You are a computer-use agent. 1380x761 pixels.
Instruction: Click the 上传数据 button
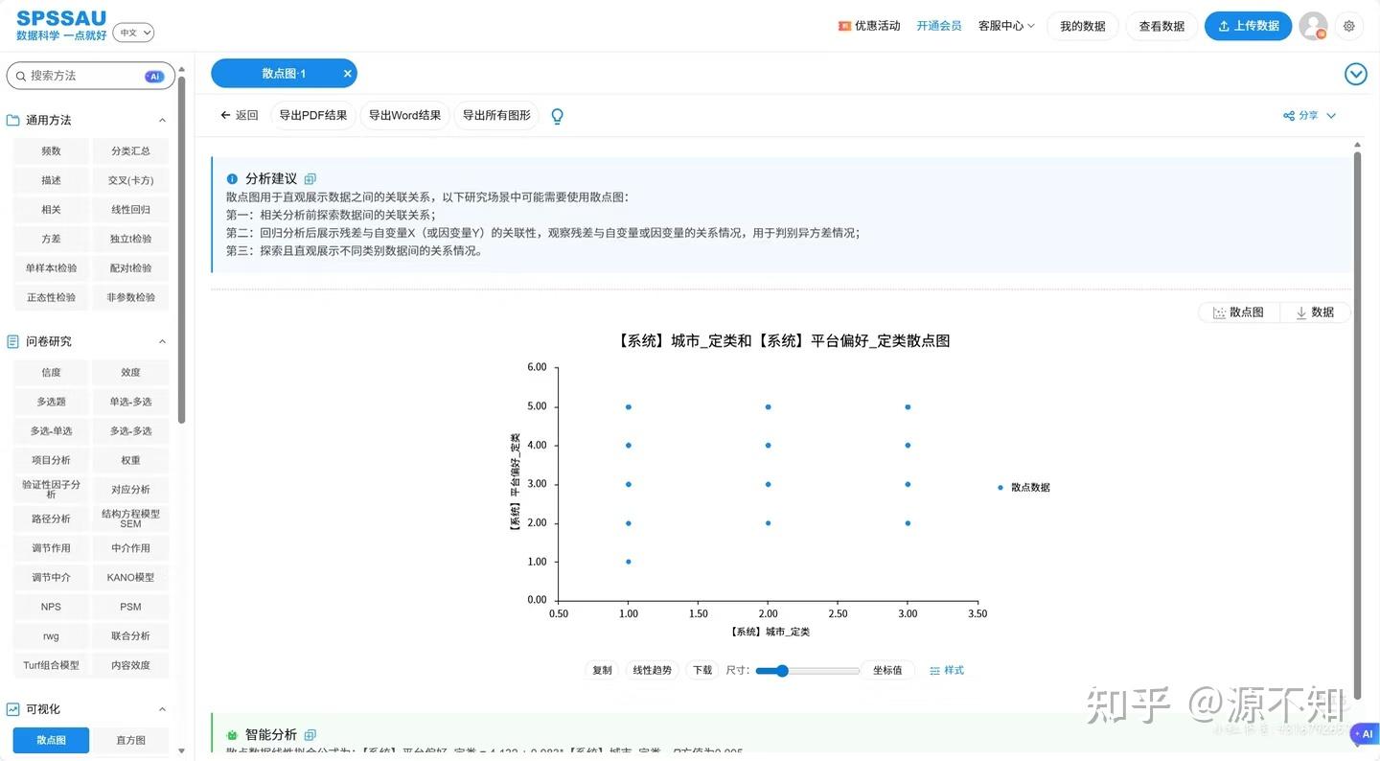pyautogui.click(x=1248, y=26)
